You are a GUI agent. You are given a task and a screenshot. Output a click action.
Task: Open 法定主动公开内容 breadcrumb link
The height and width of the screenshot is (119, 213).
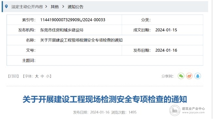(27, 7)
